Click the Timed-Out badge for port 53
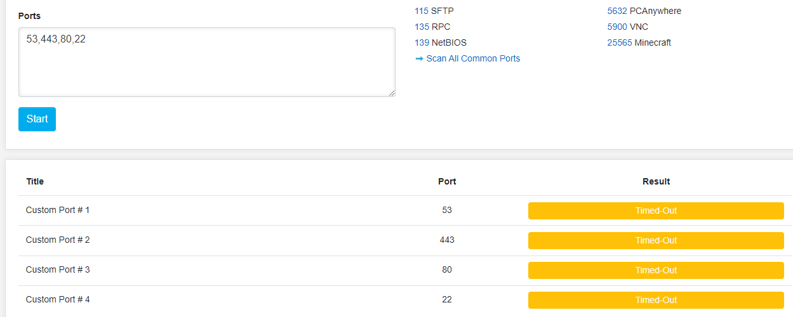Screen dimensions: 793x317 (x=656, y=210)
